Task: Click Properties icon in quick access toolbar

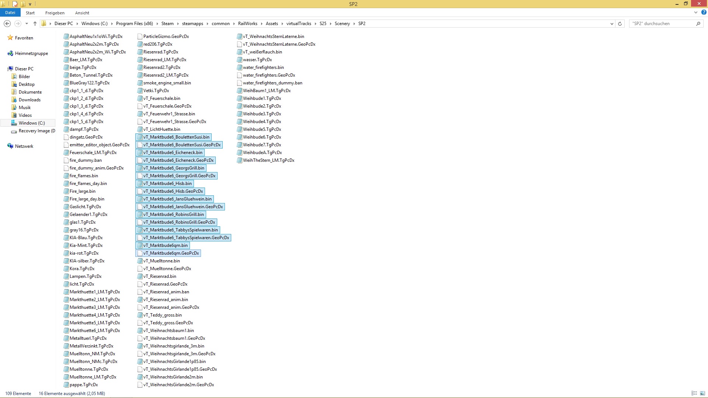Action: 15,4
